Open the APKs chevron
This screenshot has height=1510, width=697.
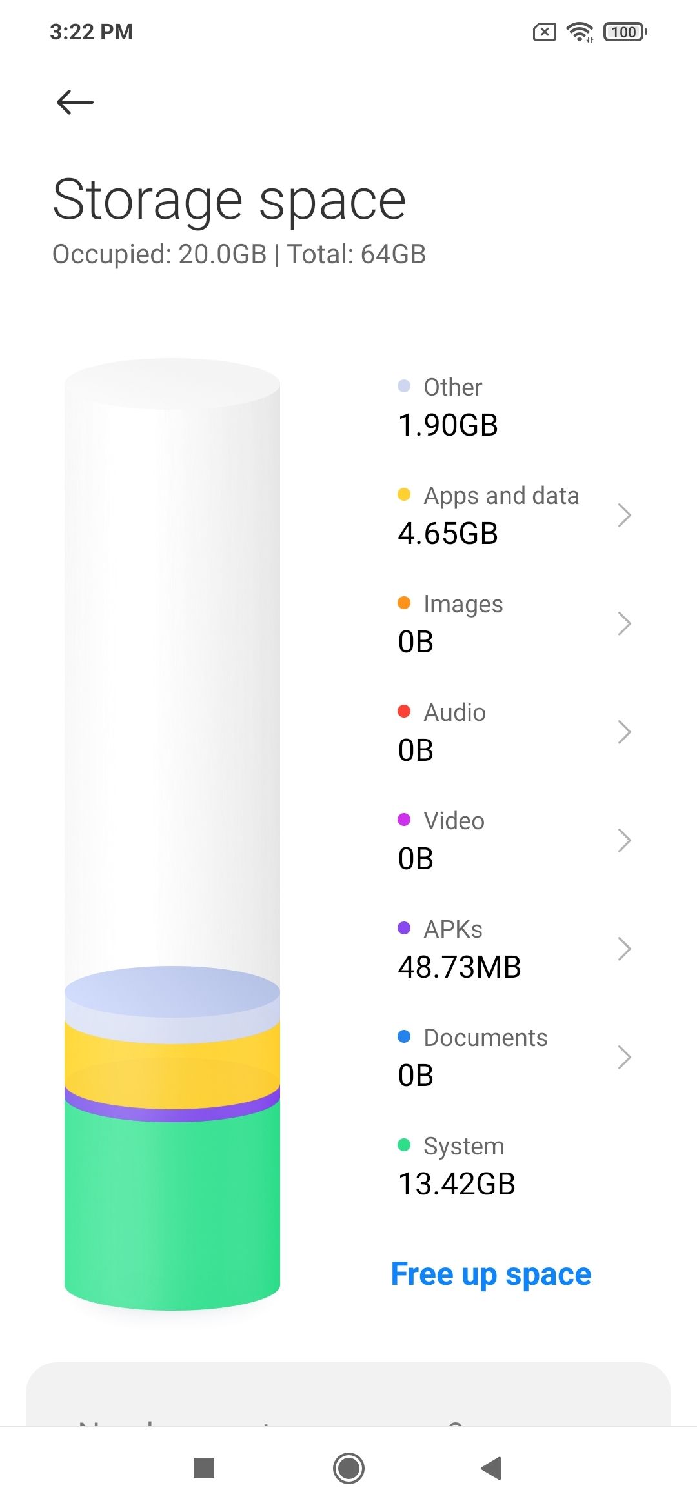(623, 949)
